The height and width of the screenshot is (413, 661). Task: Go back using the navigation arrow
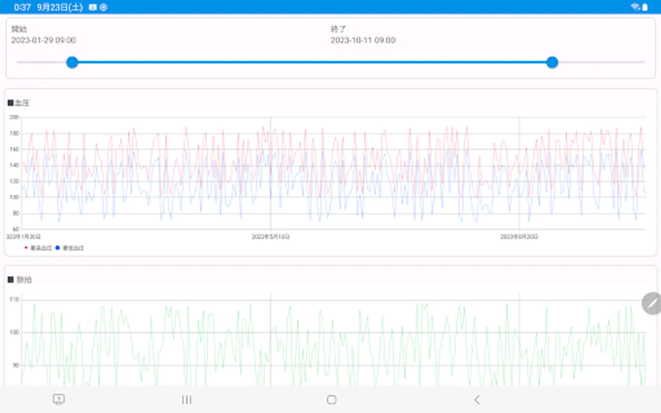tap(477, 400)
